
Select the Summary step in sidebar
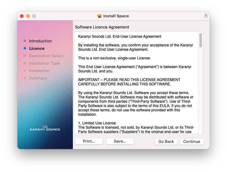coord(38,78)
